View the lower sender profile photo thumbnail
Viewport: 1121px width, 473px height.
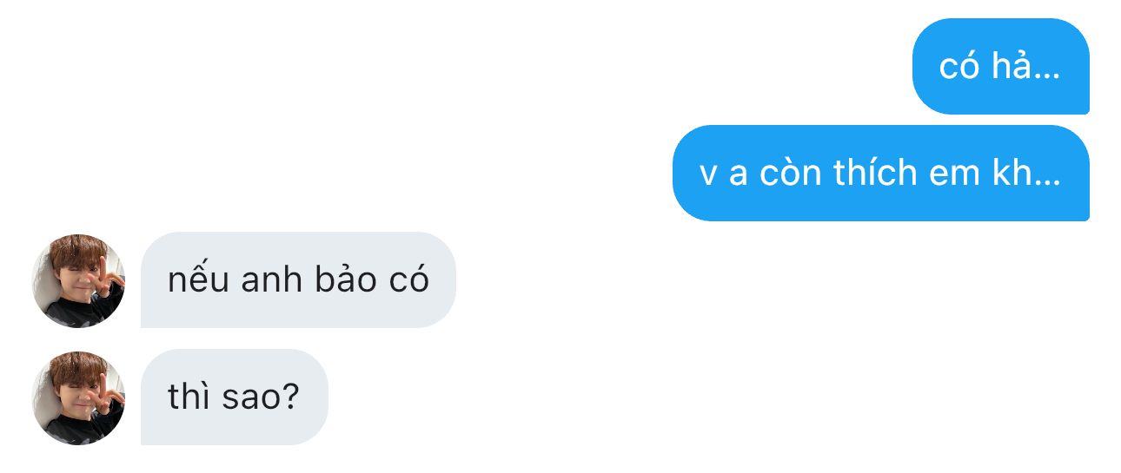pyautogui.click(x=78, y=397)
